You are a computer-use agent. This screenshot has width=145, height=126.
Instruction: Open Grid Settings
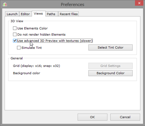[x=111, y=66]
